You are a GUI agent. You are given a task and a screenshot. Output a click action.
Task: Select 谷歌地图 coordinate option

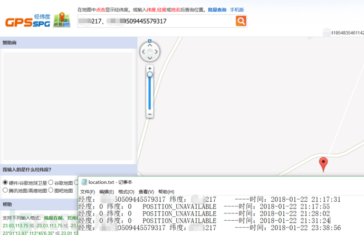(51, 183)
